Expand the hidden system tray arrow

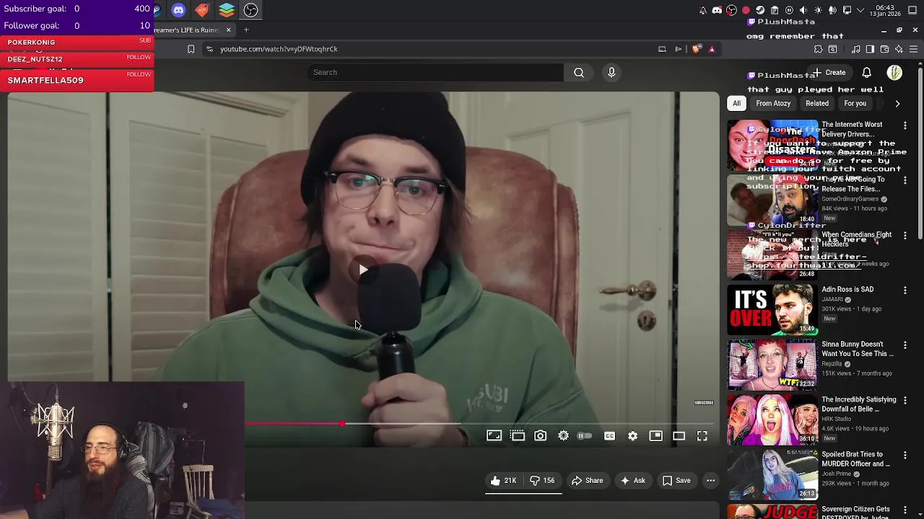coord(861,10)
